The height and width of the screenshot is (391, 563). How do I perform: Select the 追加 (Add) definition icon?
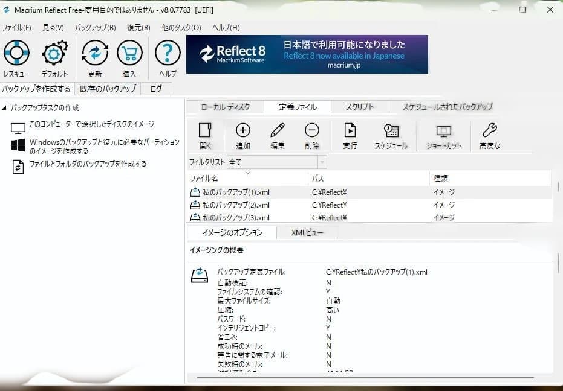(x=242, y=134)
